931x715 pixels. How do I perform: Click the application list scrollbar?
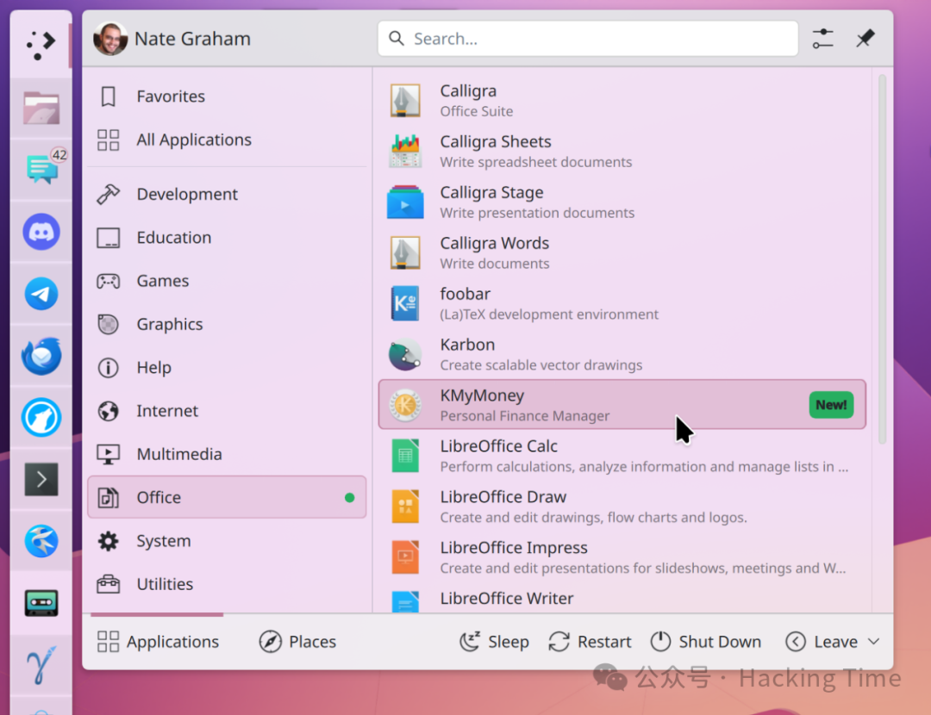[x=882, y=258]
